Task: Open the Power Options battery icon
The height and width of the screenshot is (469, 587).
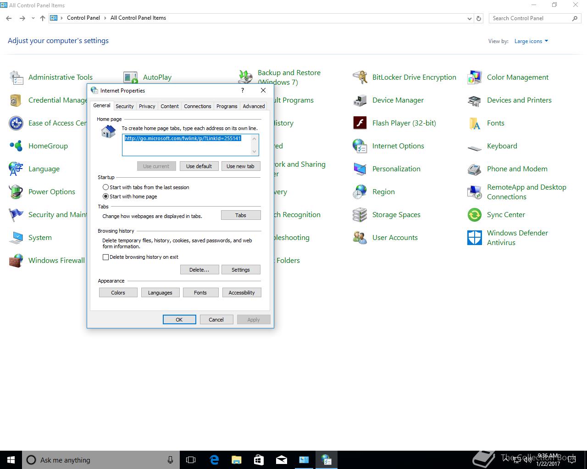Action: 16,192
